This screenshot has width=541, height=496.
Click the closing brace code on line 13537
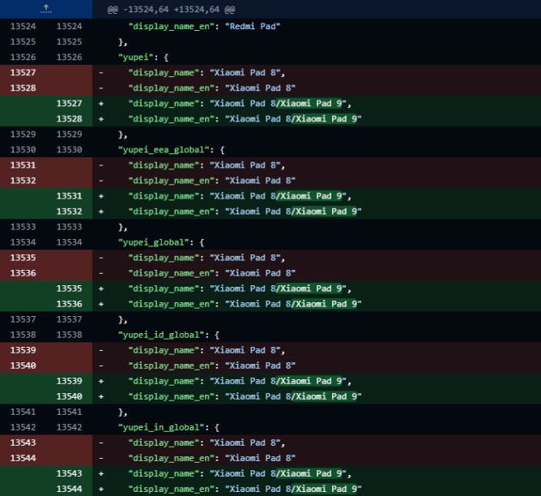point(123,319)
